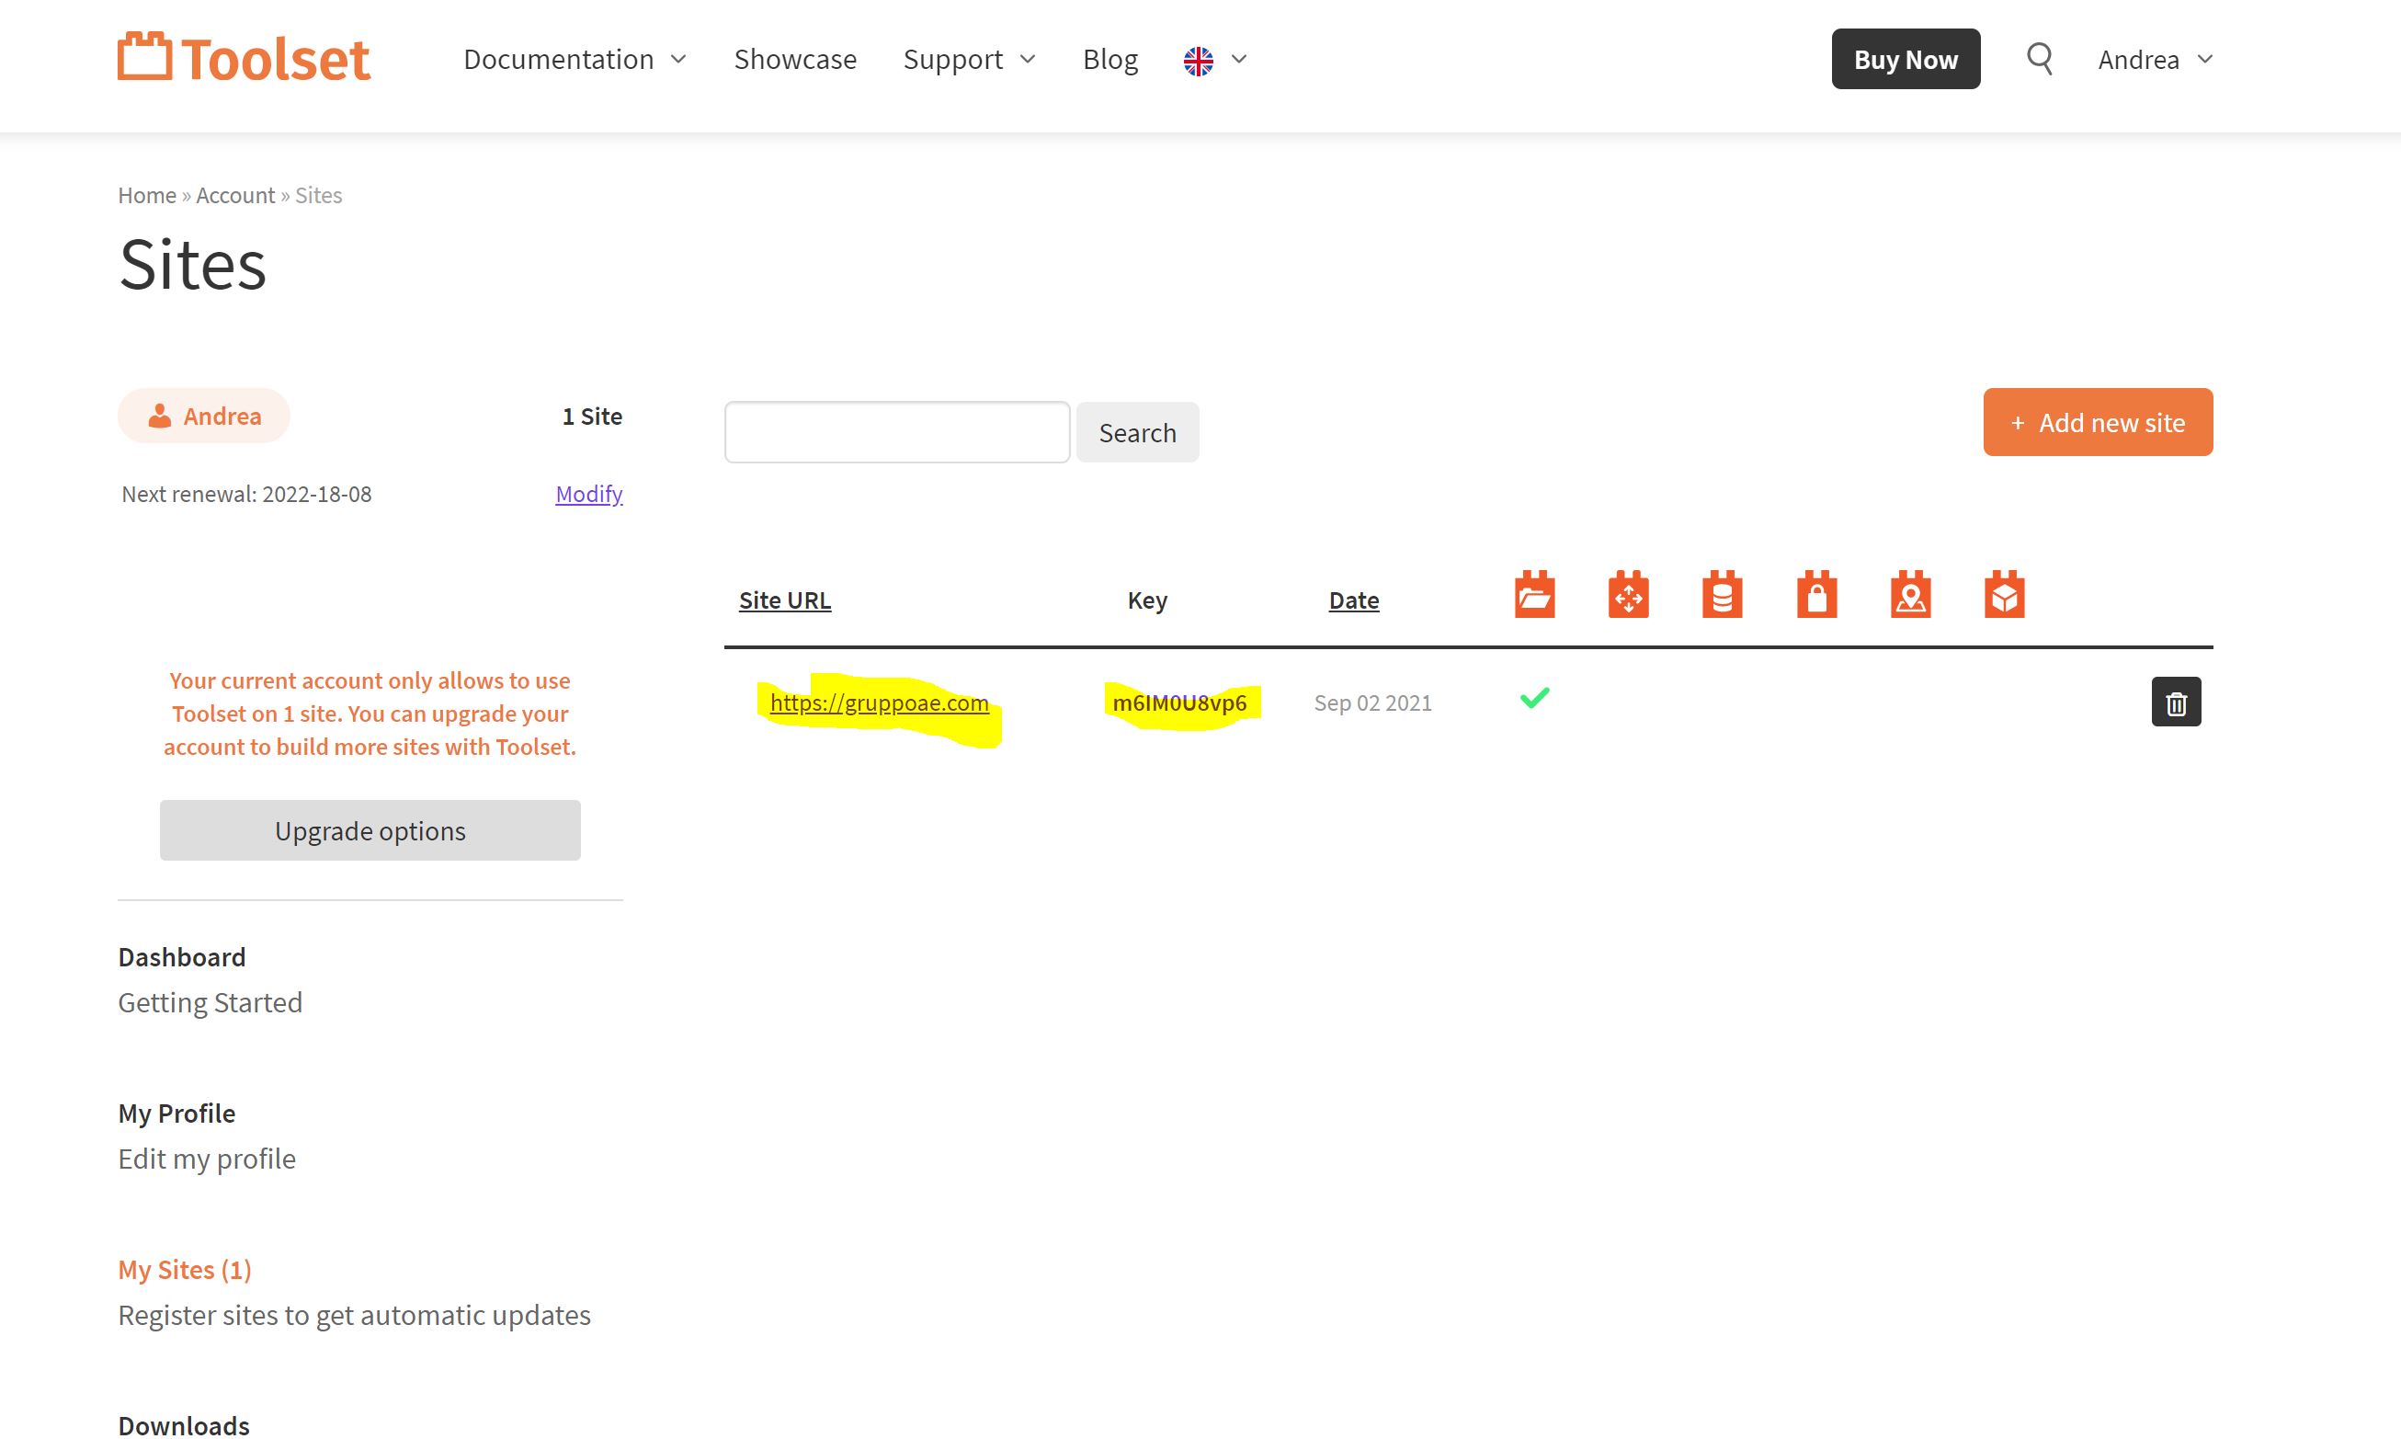Click Upgrade options button
Viewport: 2401px width, 1439px height.
370,830
